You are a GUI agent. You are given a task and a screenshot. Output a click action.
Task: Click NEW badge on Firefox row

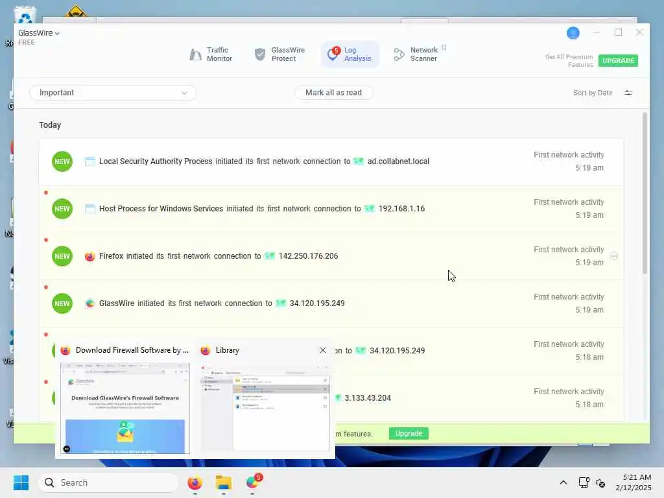pos(62,256)
